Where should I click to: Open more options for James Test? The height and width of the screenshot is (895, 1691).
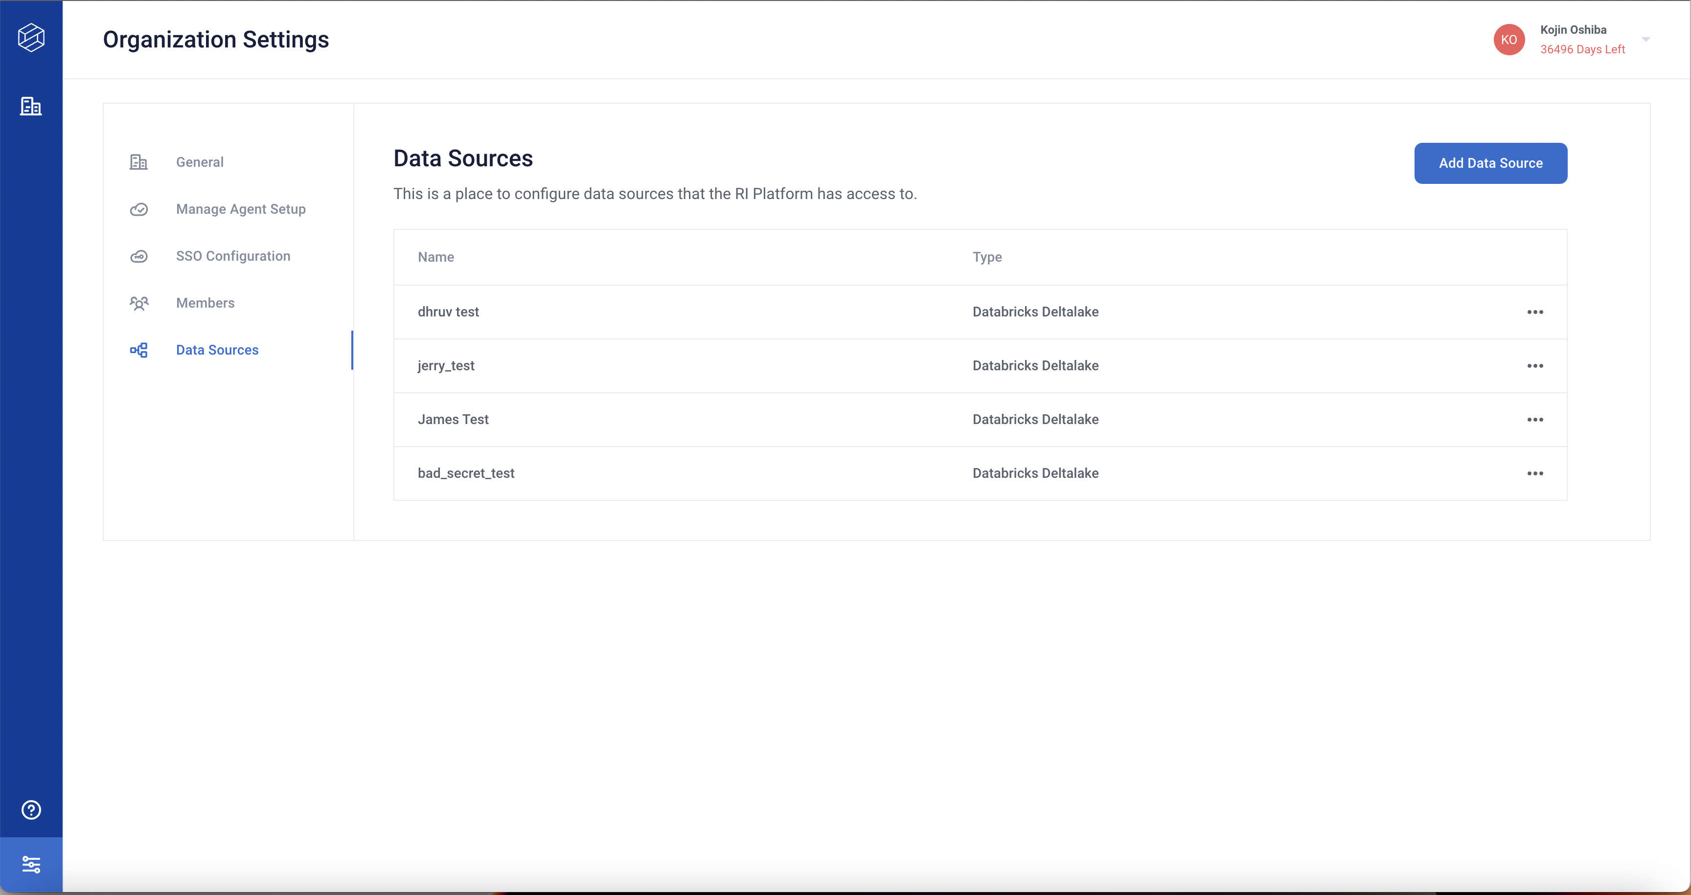click(1535, 419)
